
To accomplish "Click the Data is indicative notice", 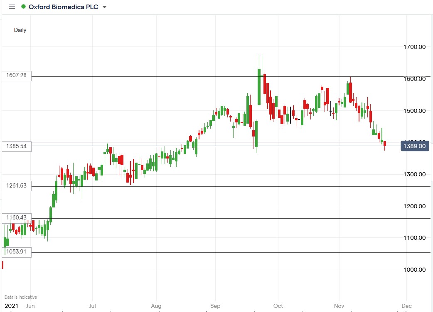I will tap(20, 297).
